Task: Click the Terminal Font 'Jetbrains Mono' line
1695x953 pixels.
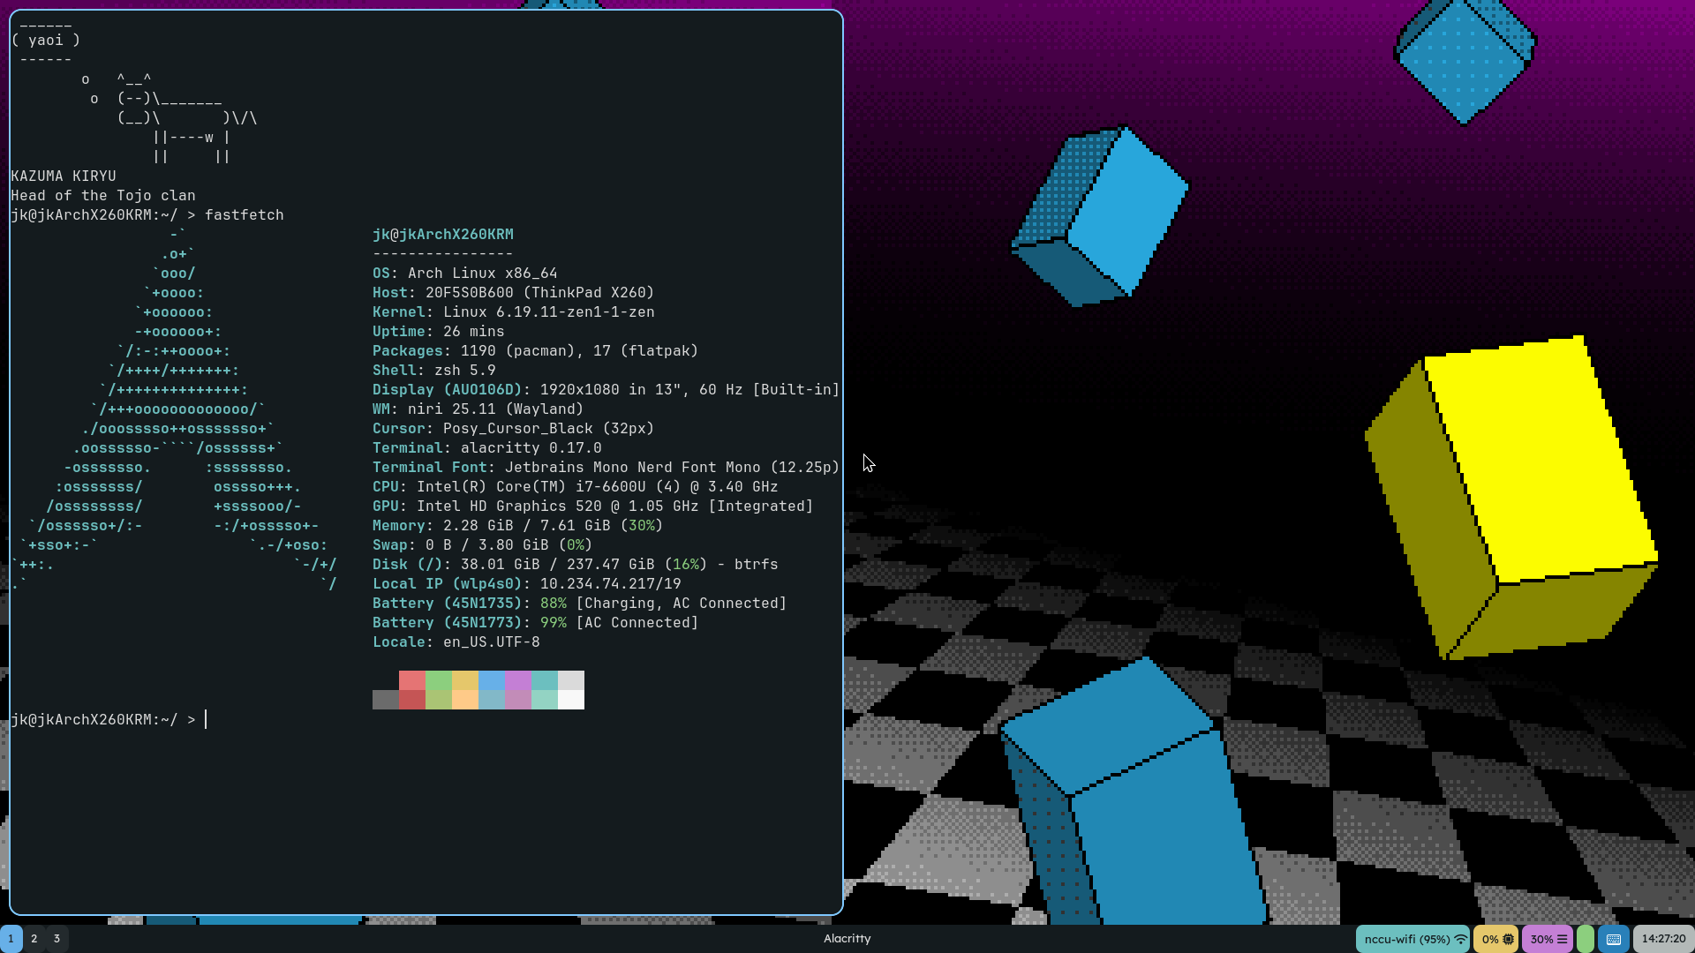Action: (606, 468)
